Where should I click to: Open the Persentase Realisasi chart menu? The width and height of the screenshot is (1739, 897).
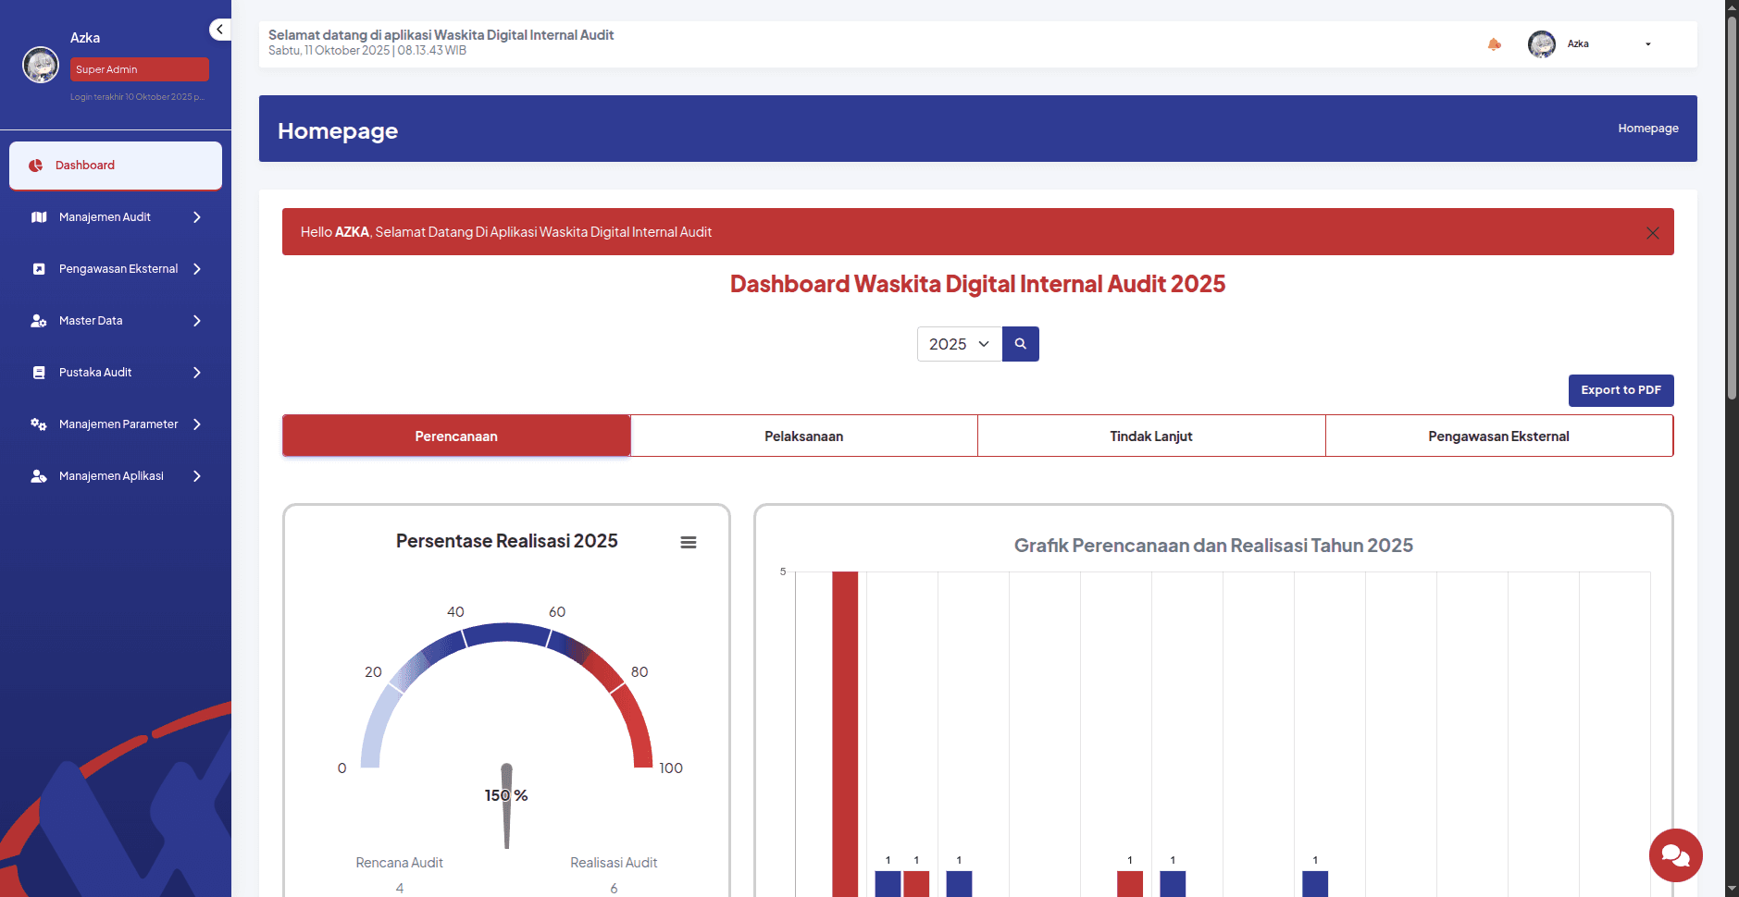tap(689, 542)
